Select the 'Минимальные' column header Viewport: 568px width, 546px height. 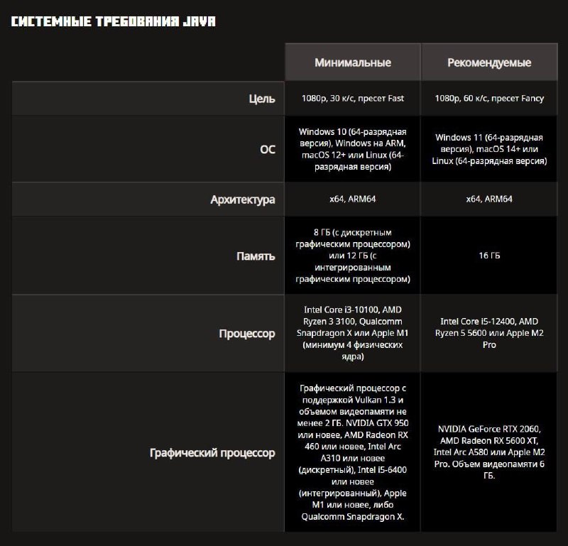click(x=353, y=62)
